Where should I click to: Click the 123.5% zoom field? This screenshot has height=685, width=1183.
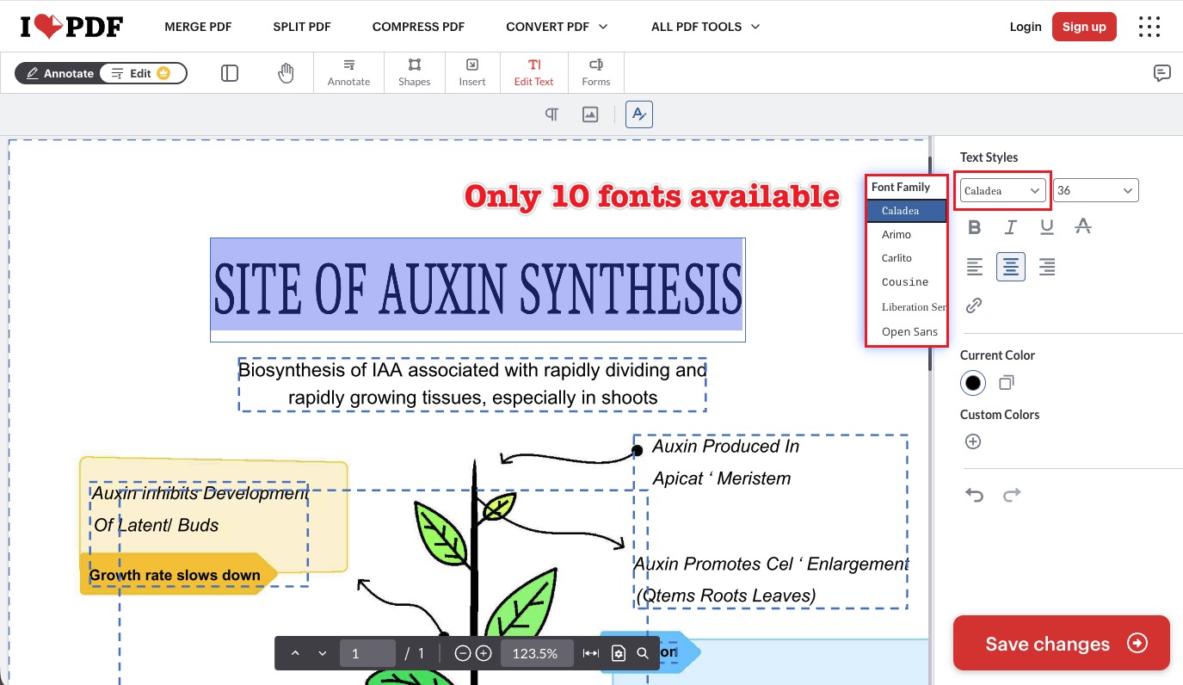535,653
